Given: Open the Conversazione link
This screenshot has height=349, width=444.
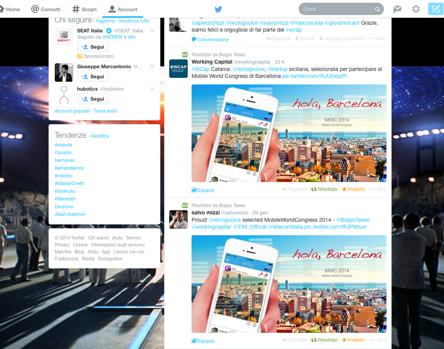Looking at the screenshot, I should coord(210,40).
